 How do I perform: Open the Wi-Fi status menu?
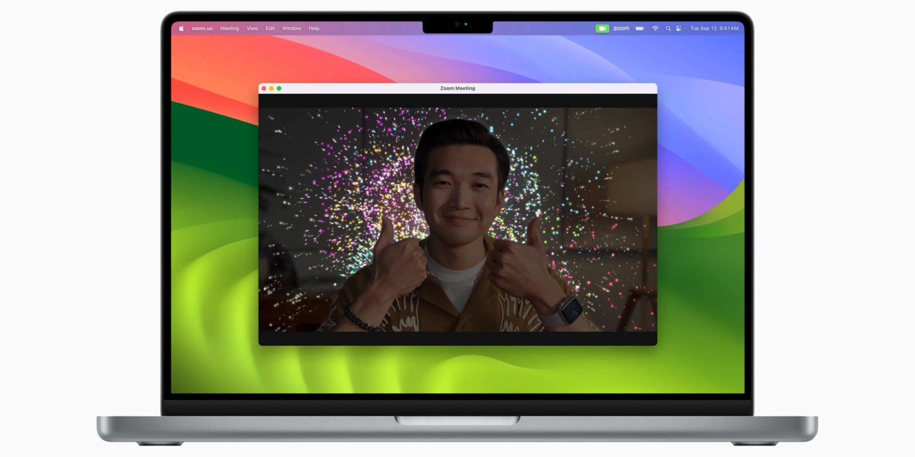click(655, 29)
